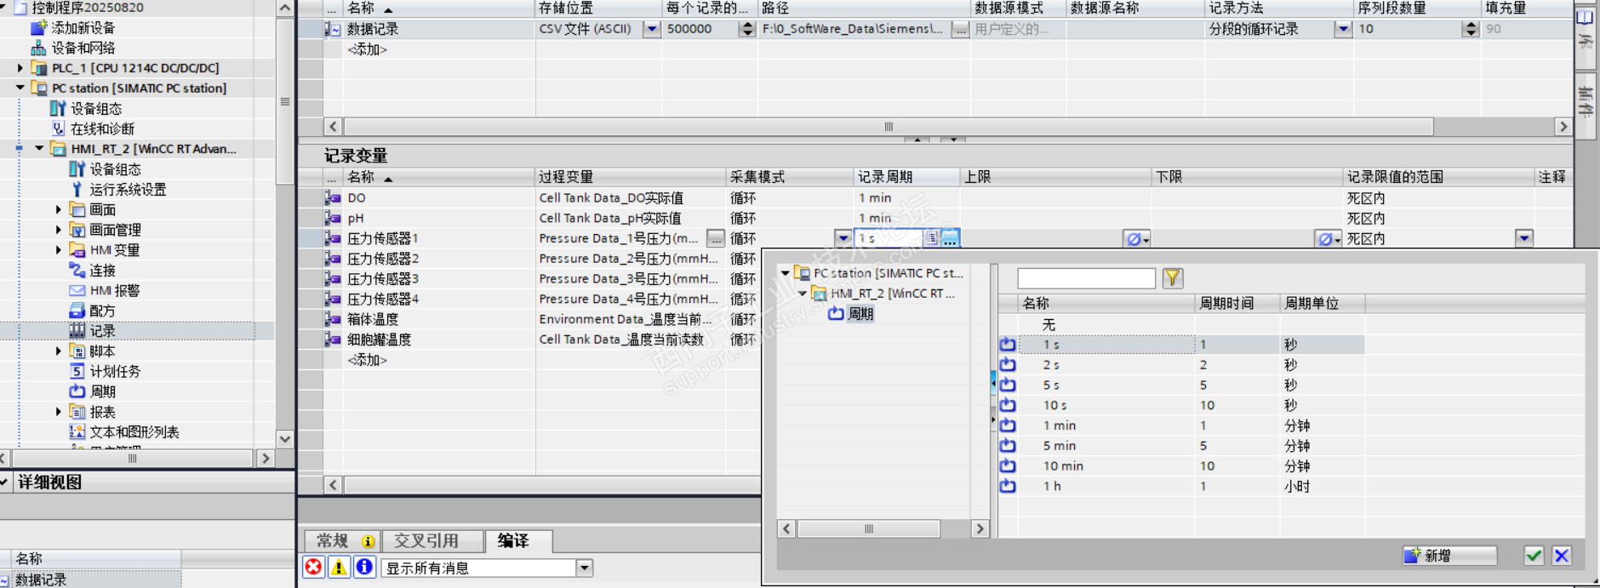This screenshot has width=1600, height=588.
Task: Click the filter funnel icon in cycle picker
Action: pyautogui.click(x=1173, y=278)
